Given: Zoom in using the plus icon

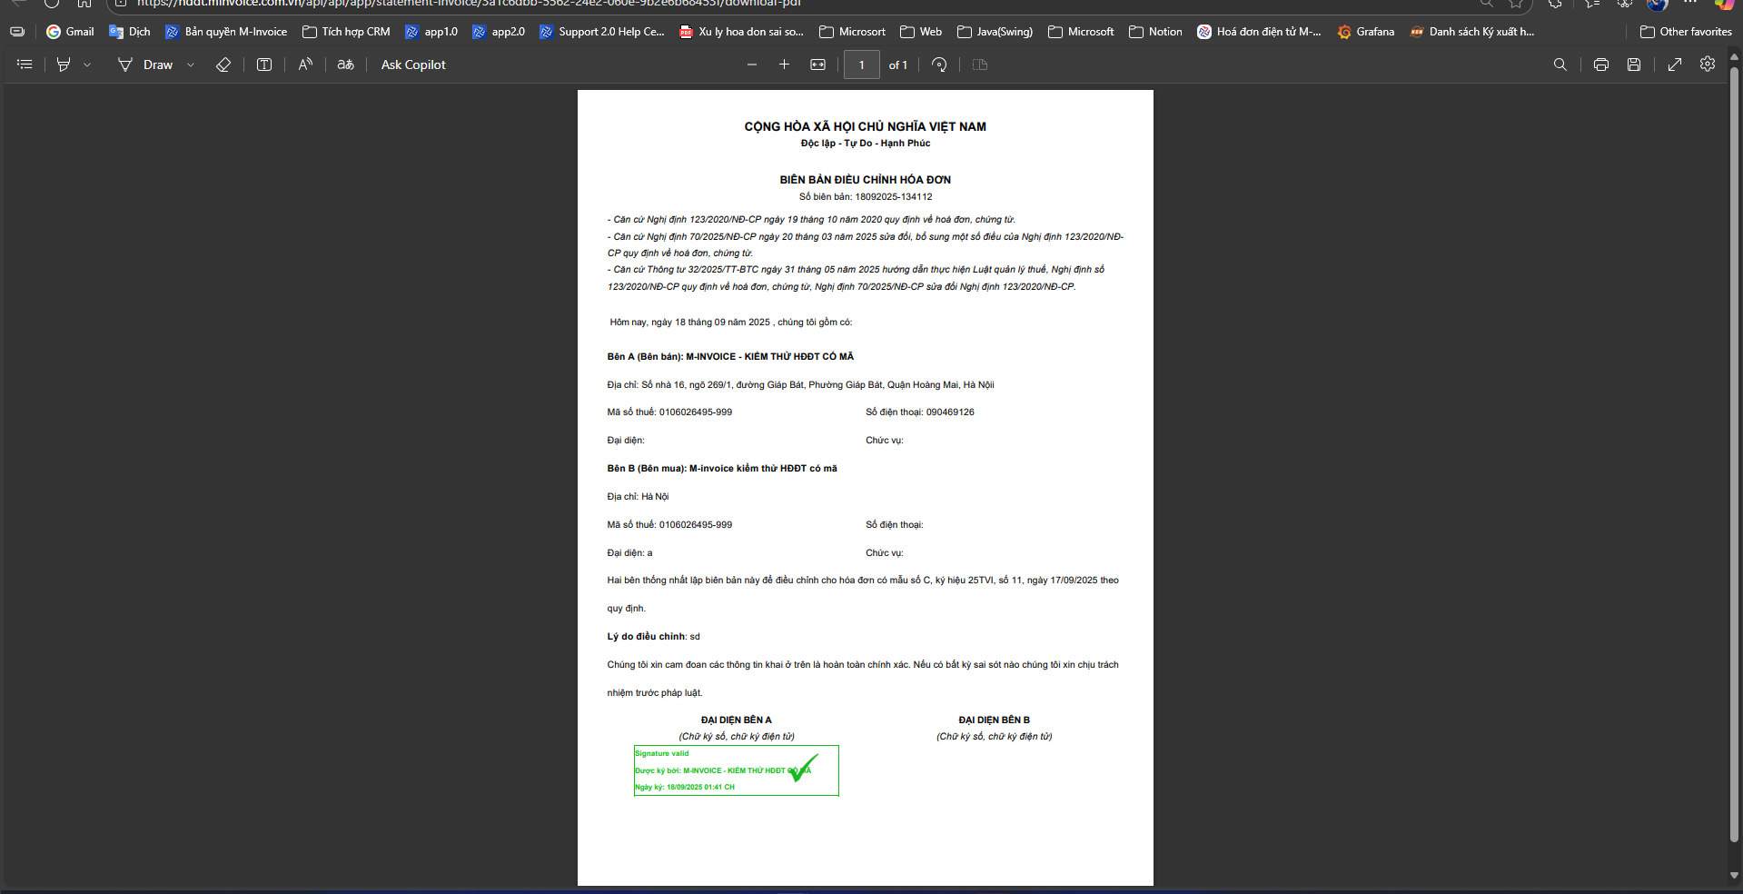Looking at the screenshot, I should pos(785,65).
